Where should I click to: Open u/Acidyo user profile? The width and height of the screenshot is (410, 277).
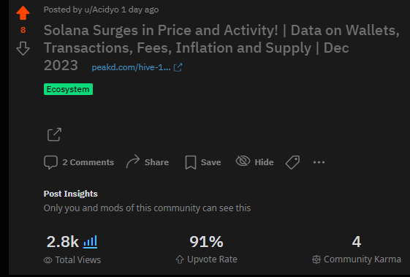pyautogui.click(x=102, y=10)
